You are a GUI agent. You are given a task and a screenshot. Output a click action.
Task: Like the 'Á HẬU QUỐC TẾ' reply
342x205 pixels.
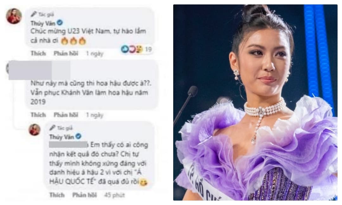[x=57, y=195]
